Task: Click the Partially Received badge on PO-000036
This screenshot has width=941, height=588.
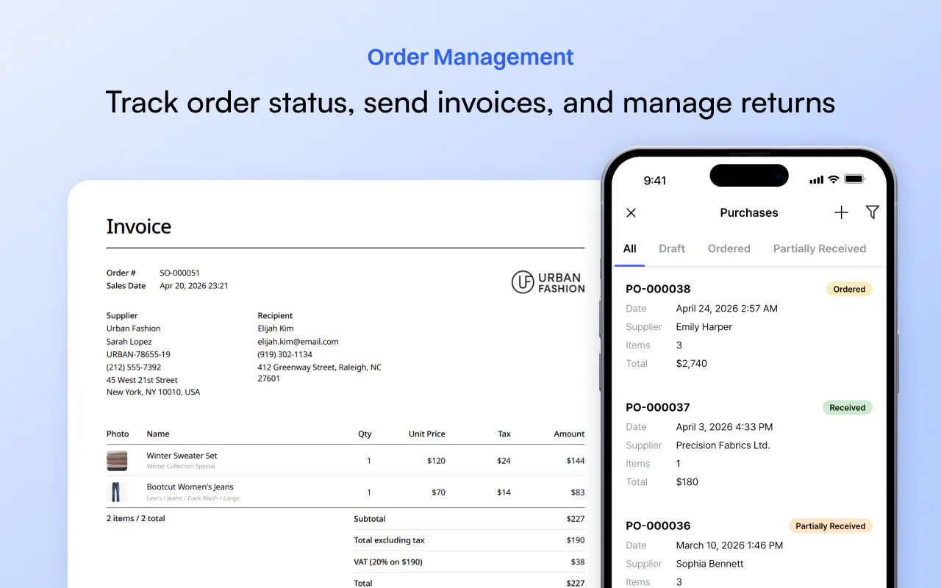Action: point(831,526)
